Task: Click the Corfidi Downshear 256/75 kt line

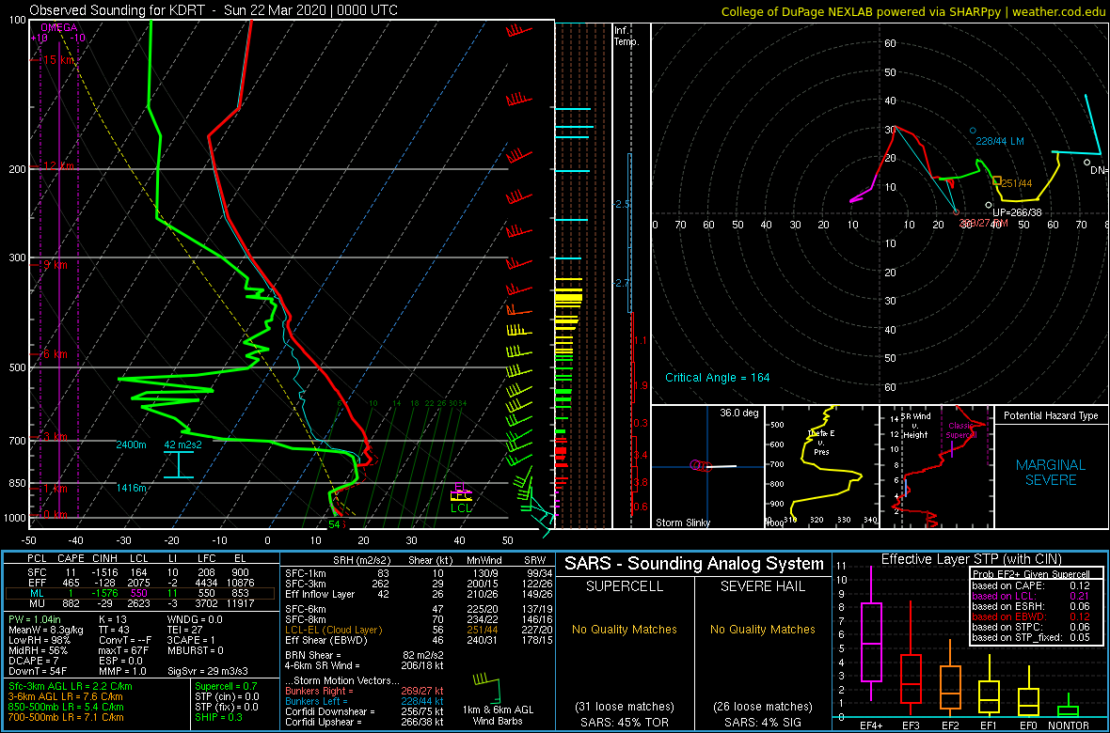Action: [x=364, y=711]
